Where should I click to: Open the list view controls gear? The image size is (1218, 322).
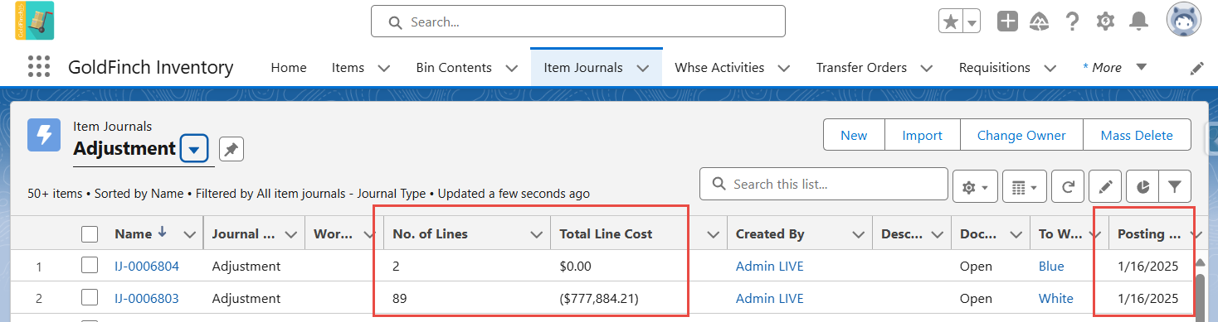click(974, 187)
